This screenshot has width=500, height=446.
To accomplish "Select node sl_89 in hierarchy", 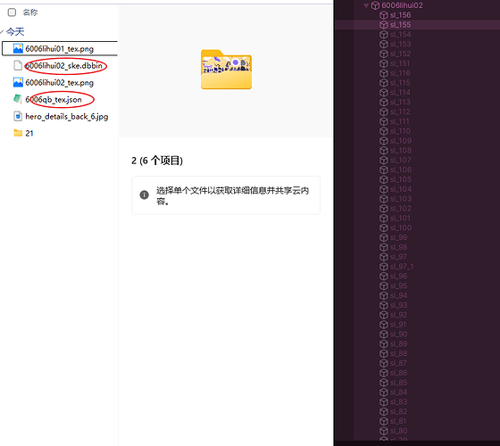I will click(398, 343).
